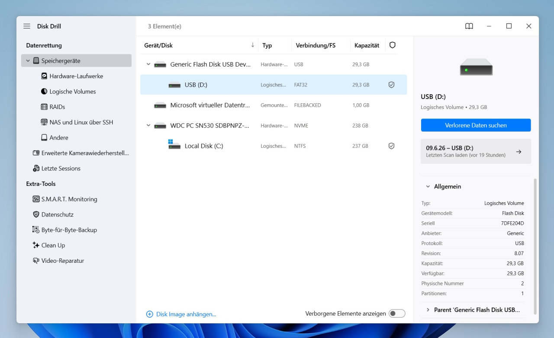Click the 1,00 GB capacity cell

tap(361, 105)
